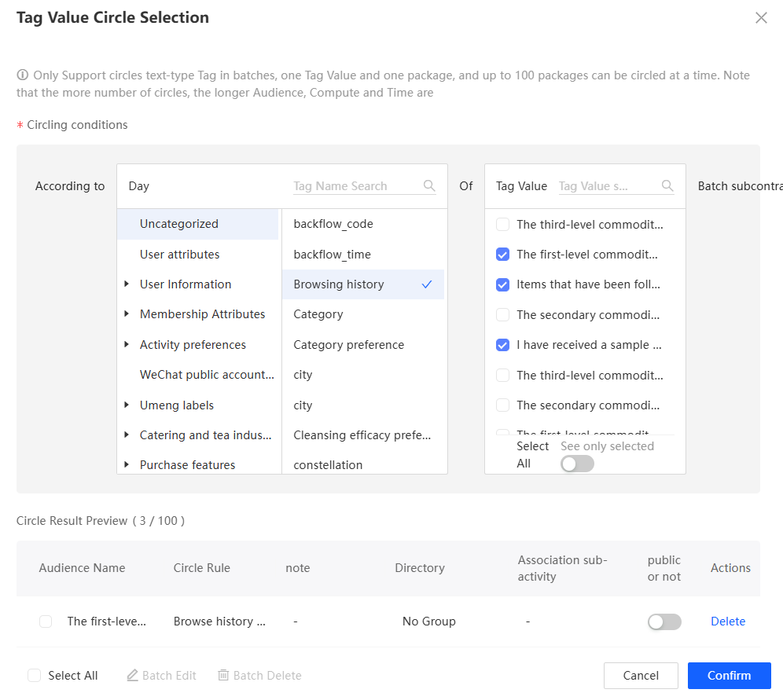Expand the Umeng labels category
This screenshot has height=693, width=783.
(127, 405)
